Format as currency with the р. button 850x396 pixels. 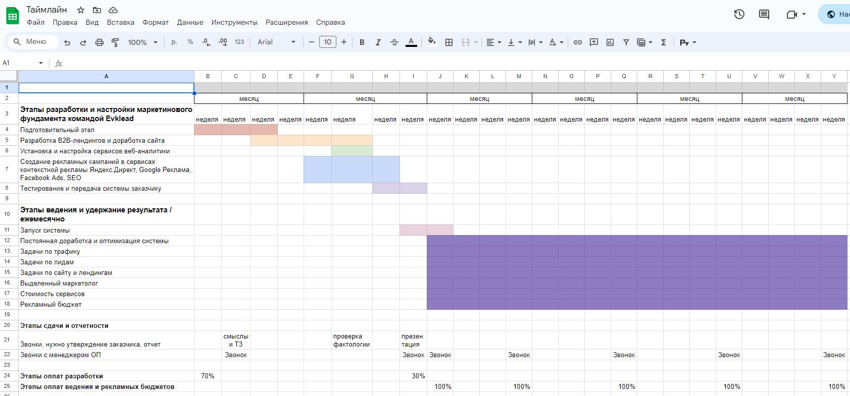pyautogui.click(x=174, y=42)
